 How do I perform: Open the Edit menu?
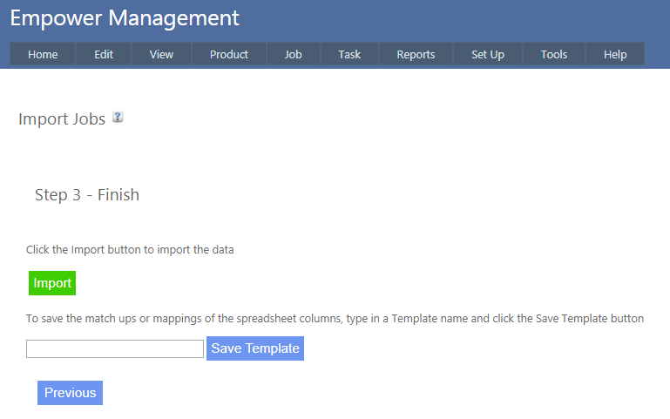(104, 54)
